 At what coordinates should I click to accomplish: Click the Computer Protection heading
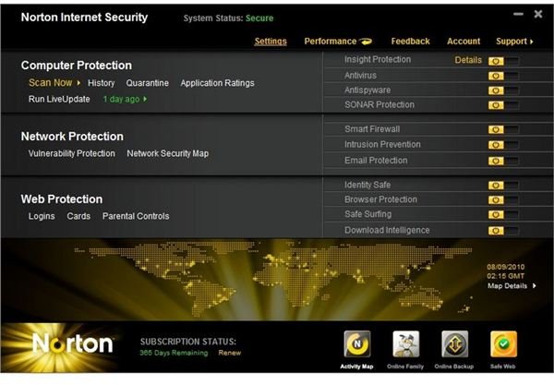click(x=77, y=66)
